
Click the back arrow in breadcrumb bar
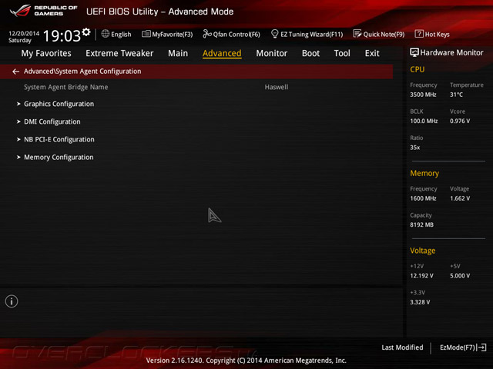tap(15, 71)
